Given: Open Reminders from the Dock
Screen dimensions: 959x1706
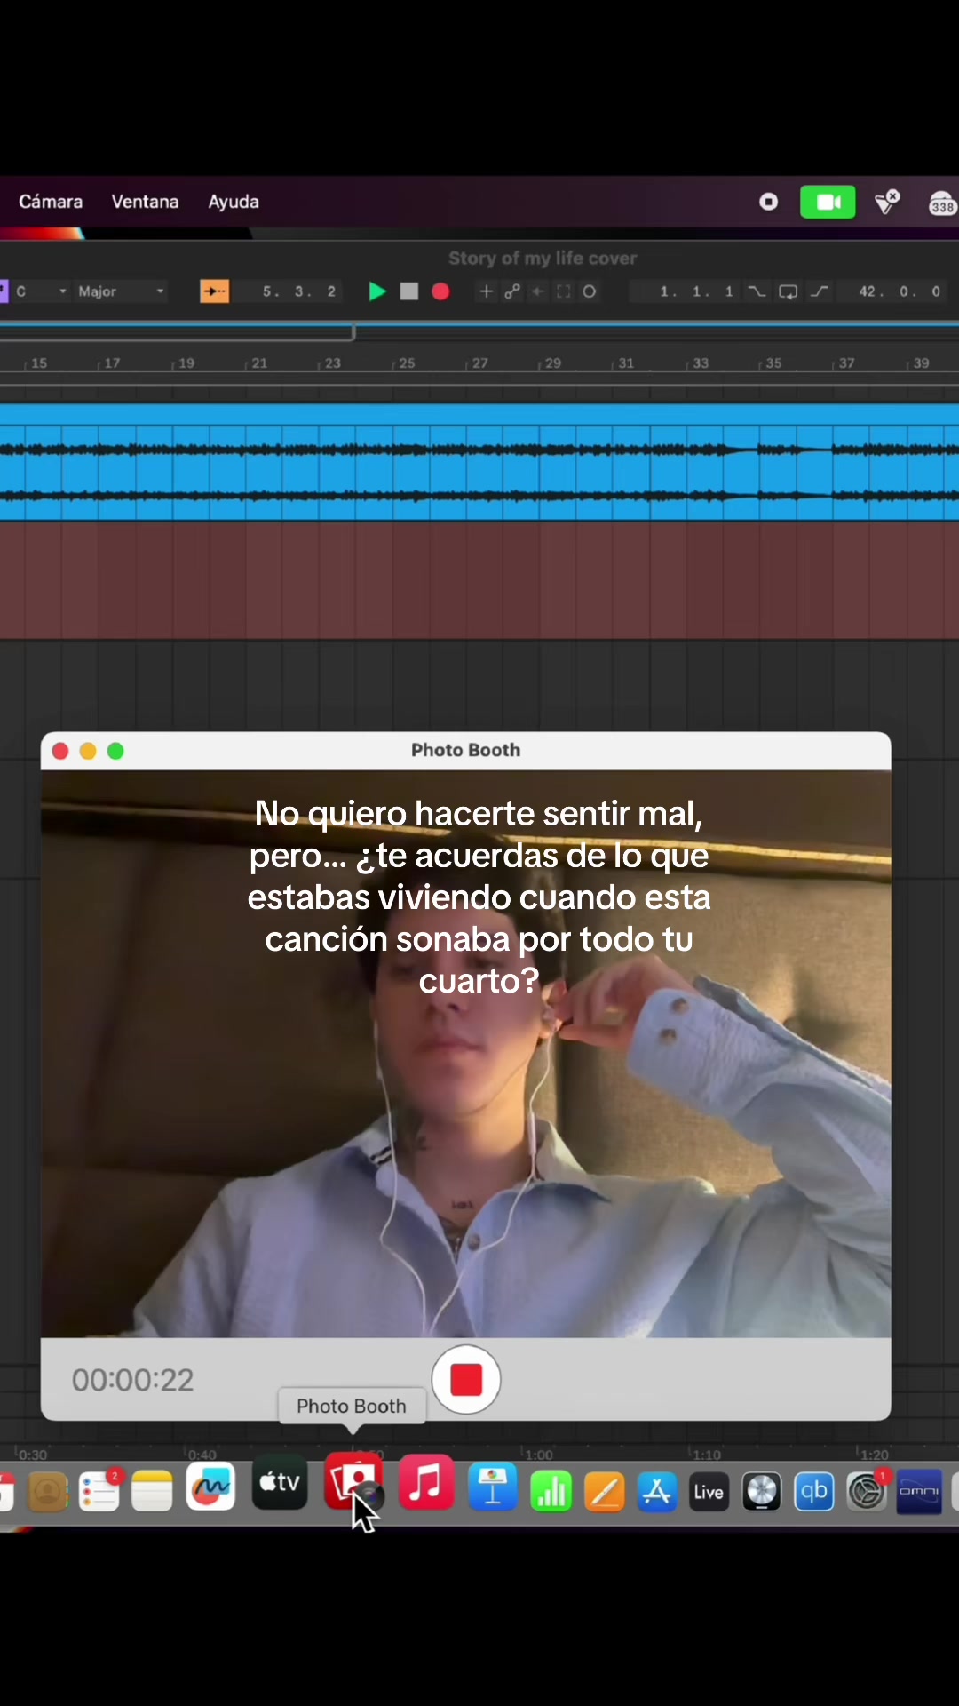Looking at the screenshot, I should coord(99,1492).
